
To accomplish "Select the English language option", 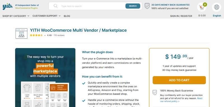I will [217, 16].
